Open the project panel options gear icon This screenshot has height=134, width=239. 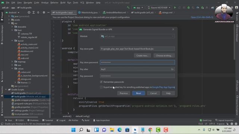(44, 12)
